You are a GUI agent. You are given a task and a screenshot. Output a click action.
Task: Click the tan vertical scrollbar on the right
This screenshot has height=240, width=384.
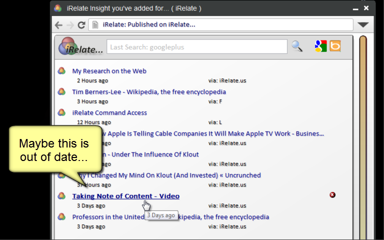[363, 137]
